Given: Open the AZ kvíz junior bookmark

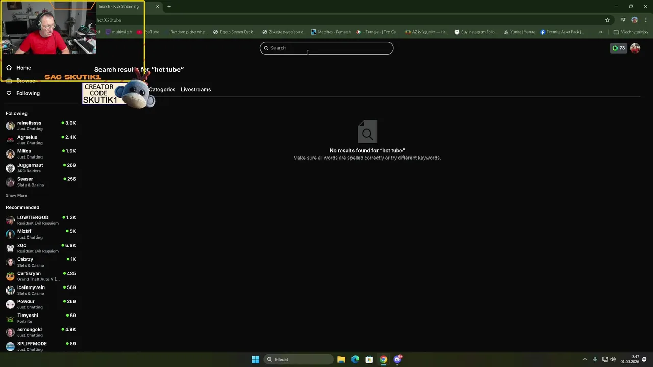Looking at the screenshot, I should click(x=426, y=32).
